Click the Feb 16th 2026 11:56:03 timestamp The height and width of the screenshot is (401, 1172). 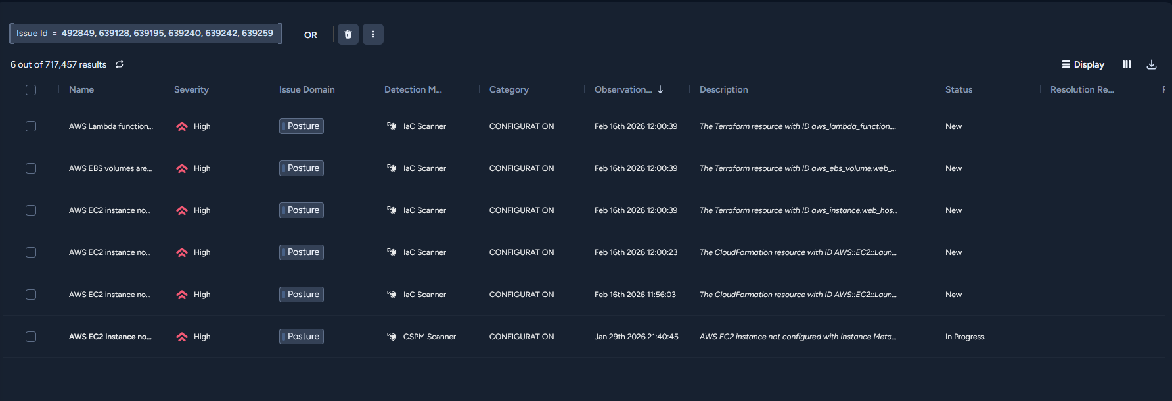635,295
